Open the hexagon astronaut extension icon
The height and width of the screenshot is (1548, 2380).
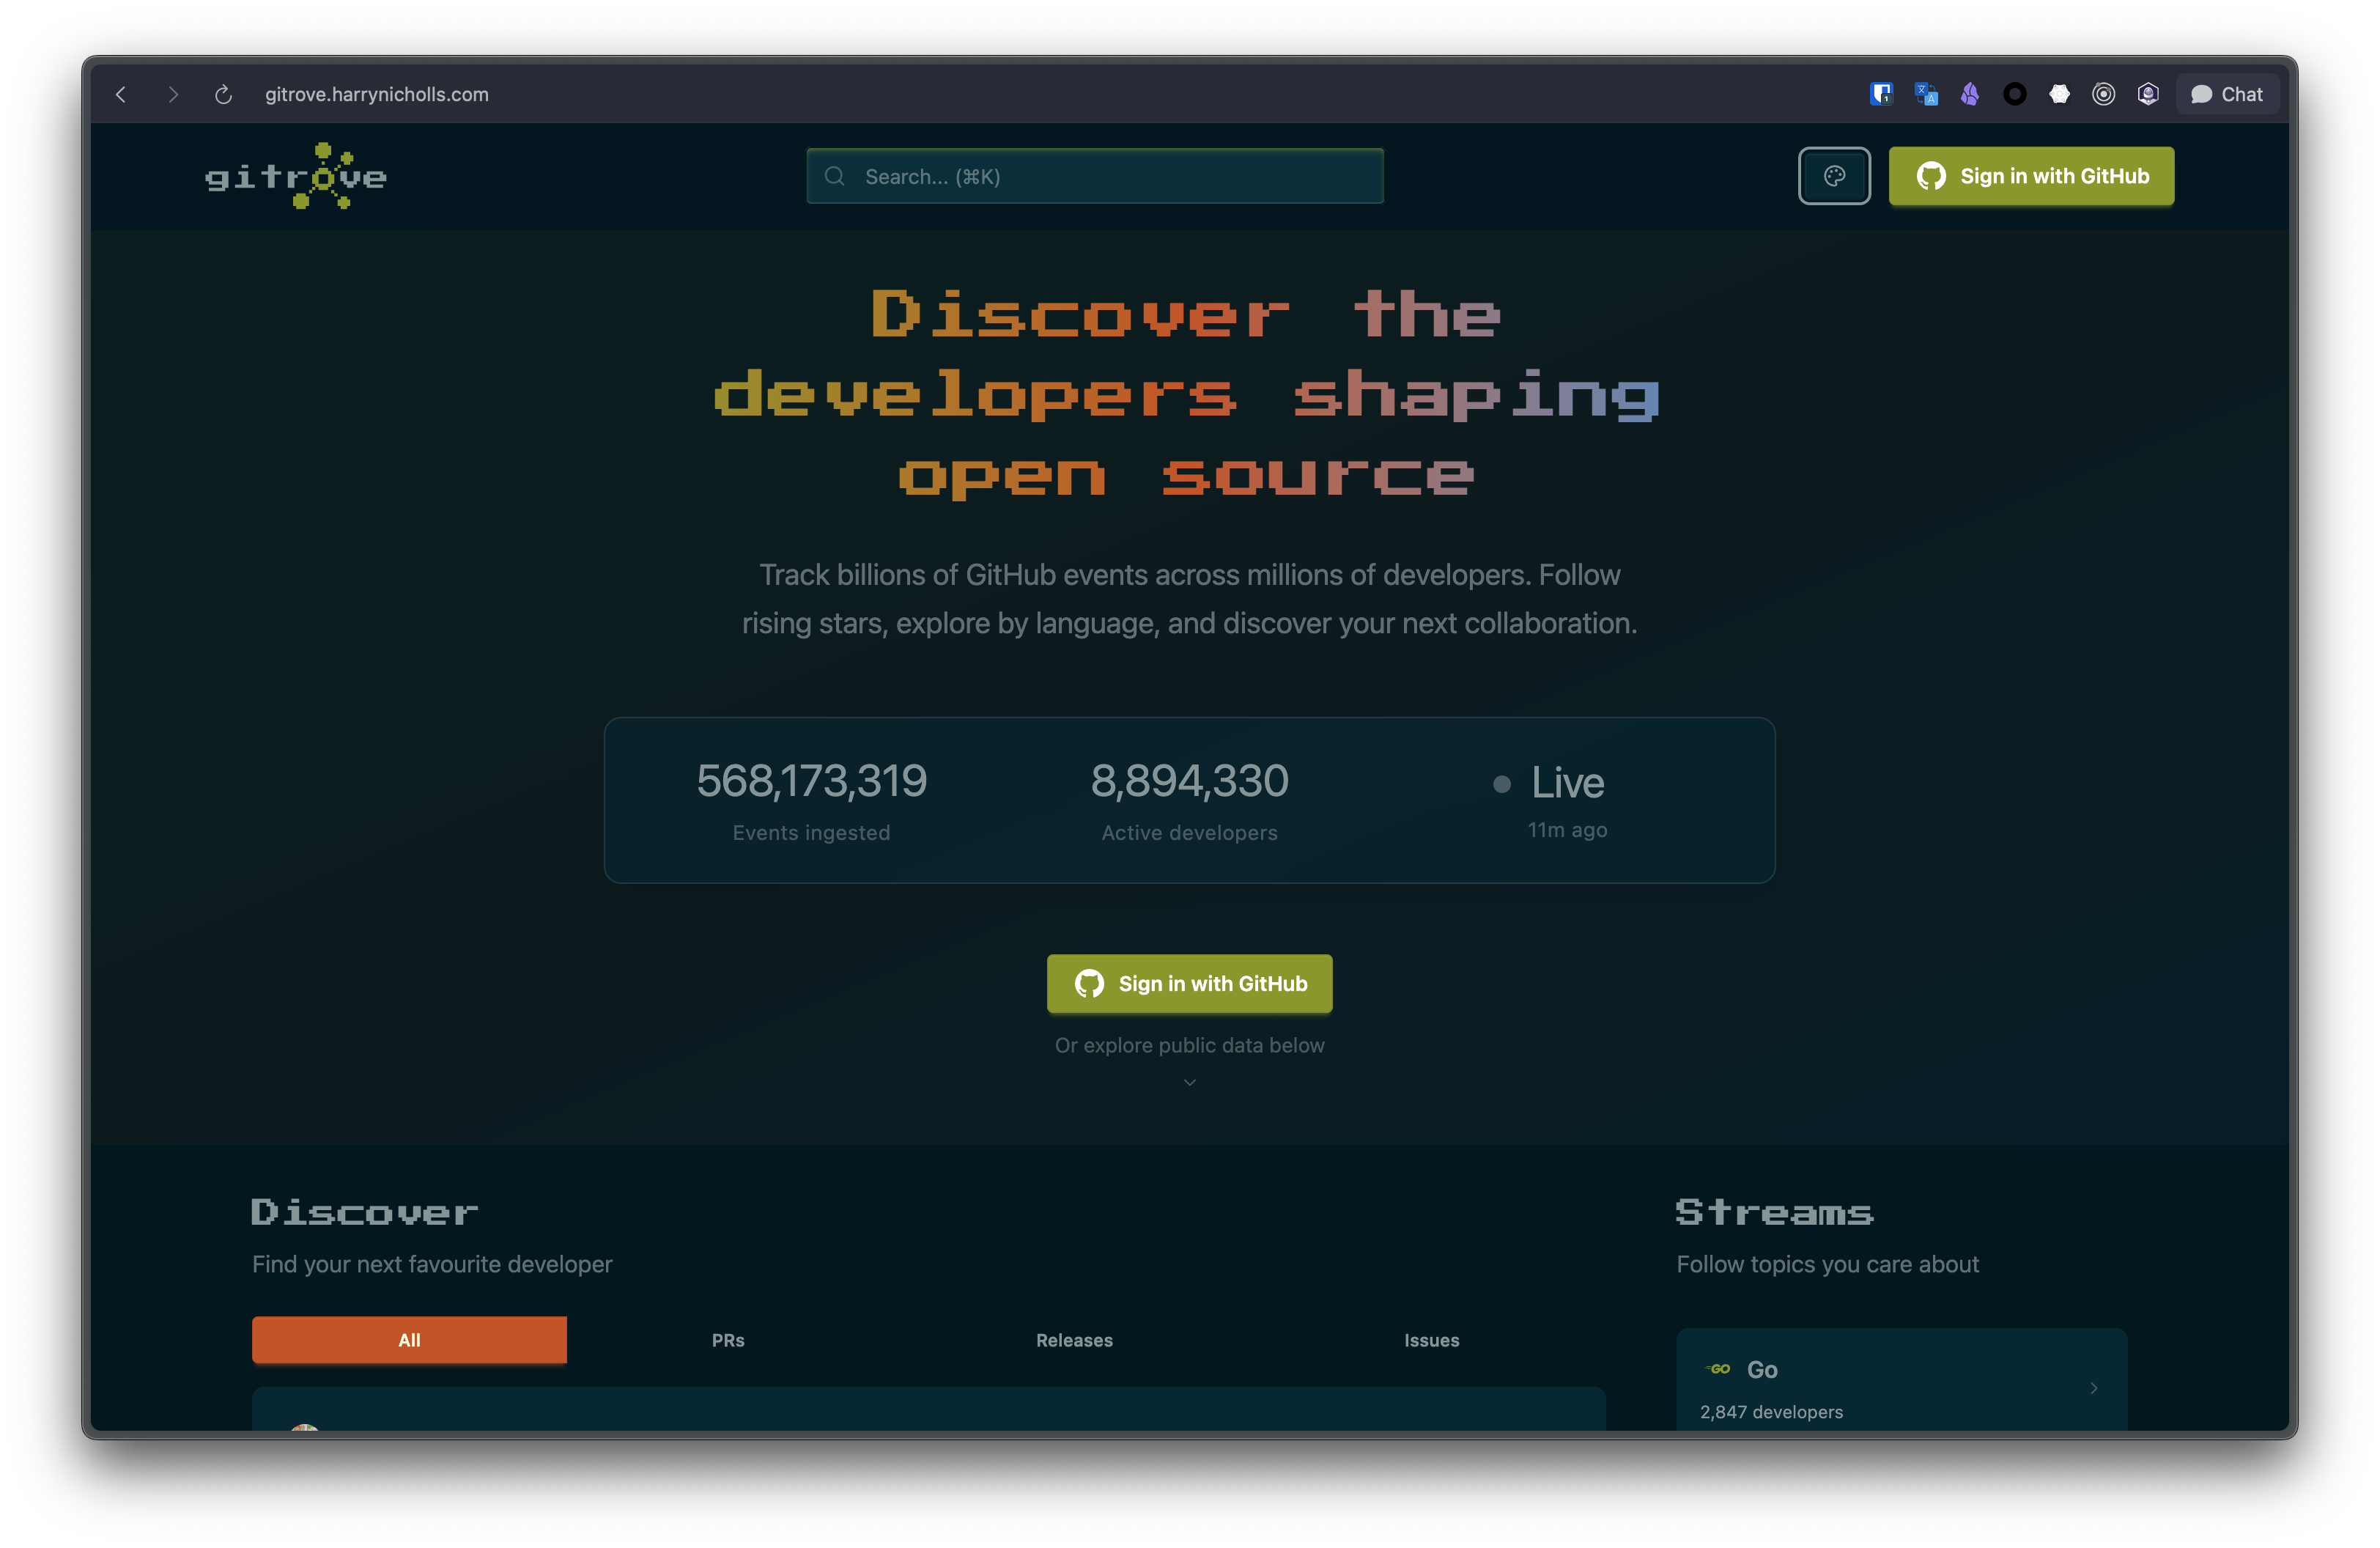2148,94
